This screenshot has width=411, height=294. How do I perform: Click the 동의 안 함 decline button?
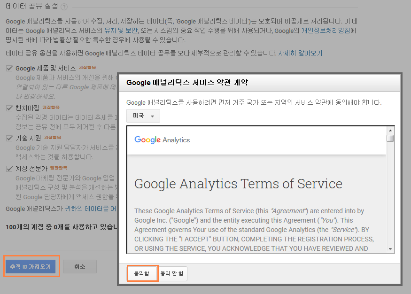coord(172,273)
